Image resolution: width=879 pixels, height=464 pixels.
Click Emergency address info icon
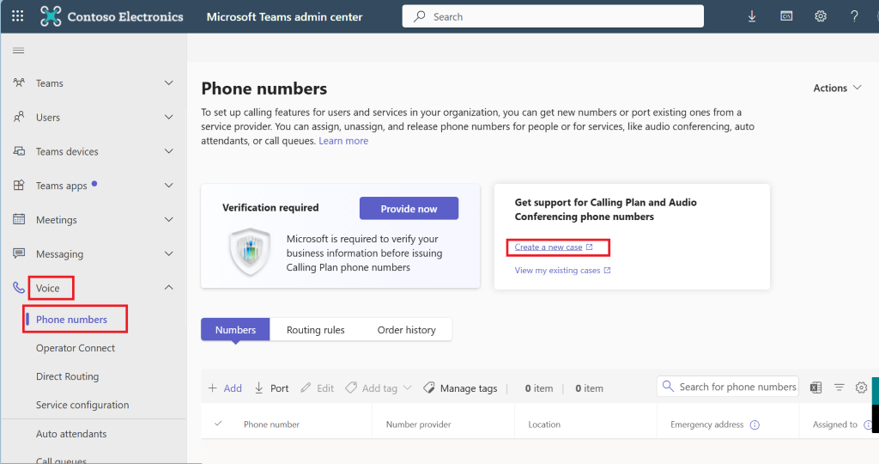pos(755,424)
